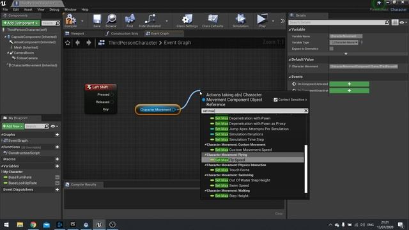Viewport: 409px width, 230px height.
Task: Click the action search input field
Action: pos(253,111)
